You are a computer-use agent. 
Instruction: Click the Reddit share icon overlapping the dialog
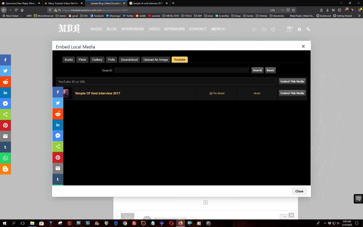pyautogui.click(x=58, y=114)
